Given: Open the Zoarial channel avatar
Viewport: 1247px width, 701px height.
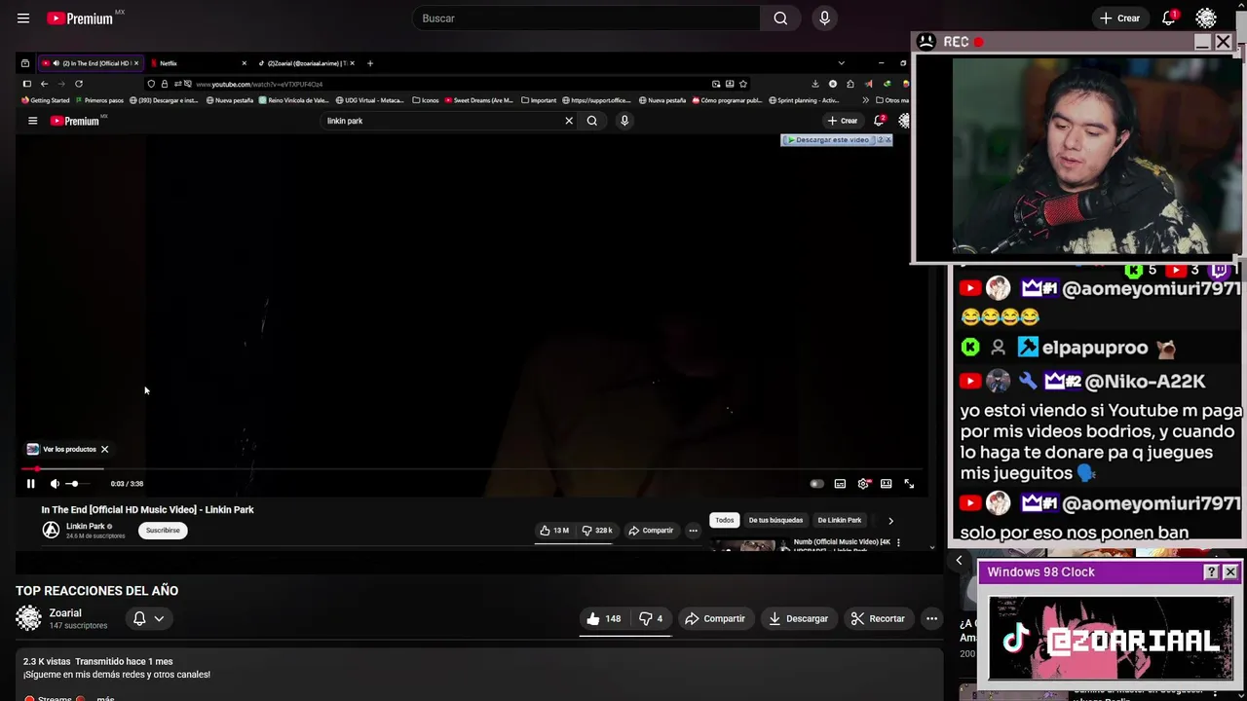Looking at the screenshot, I should pos(29,618).
